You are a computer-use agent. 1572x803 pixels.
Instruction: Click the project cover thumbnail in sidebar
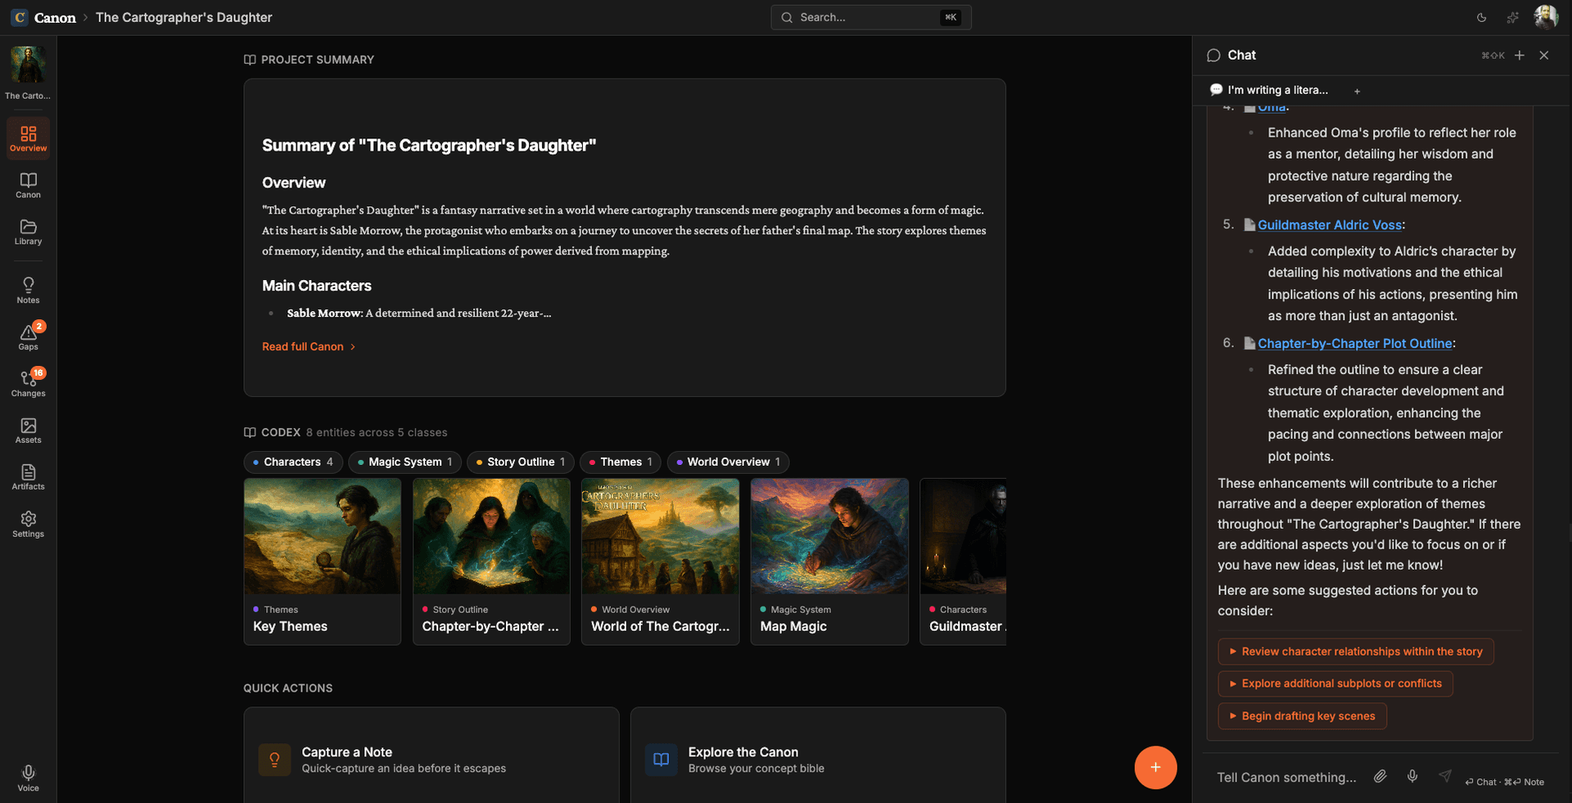[x=28, y=65]
